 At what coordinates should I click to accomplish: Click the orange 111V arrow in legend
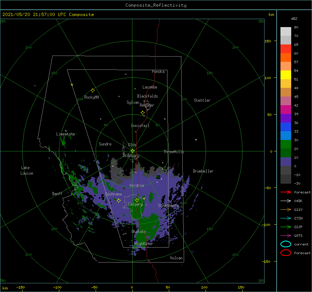click(x=286, y=209)
